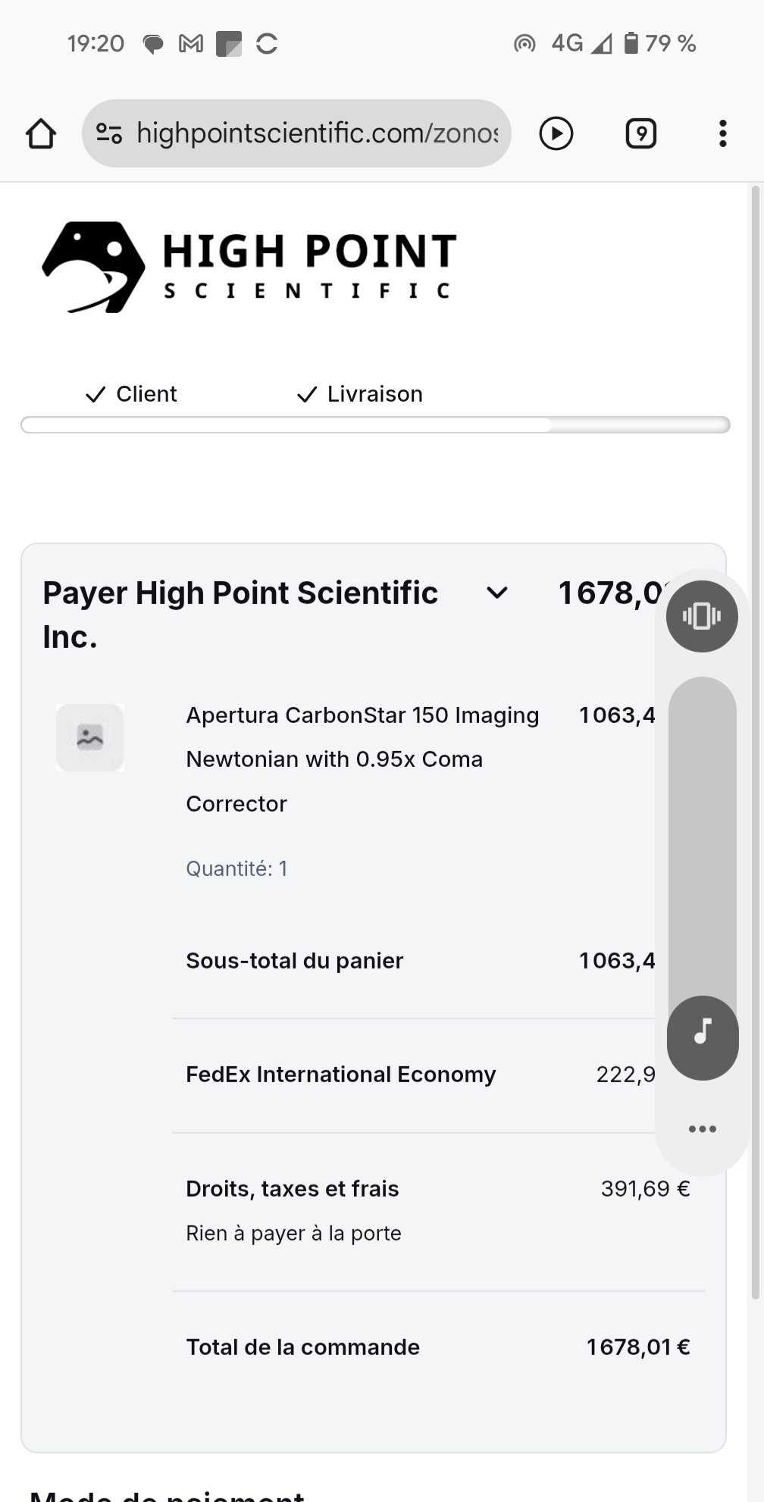Tap the Apertura CarbonStar 150 product name
This screenshot has width=764, height=1502.
[x=362, y=759]
